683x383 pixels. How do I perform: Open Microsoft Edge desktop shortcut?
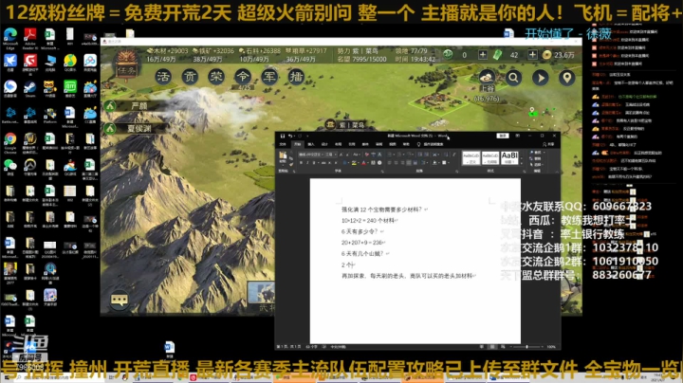pyautogui.click(x=10, y=38)
